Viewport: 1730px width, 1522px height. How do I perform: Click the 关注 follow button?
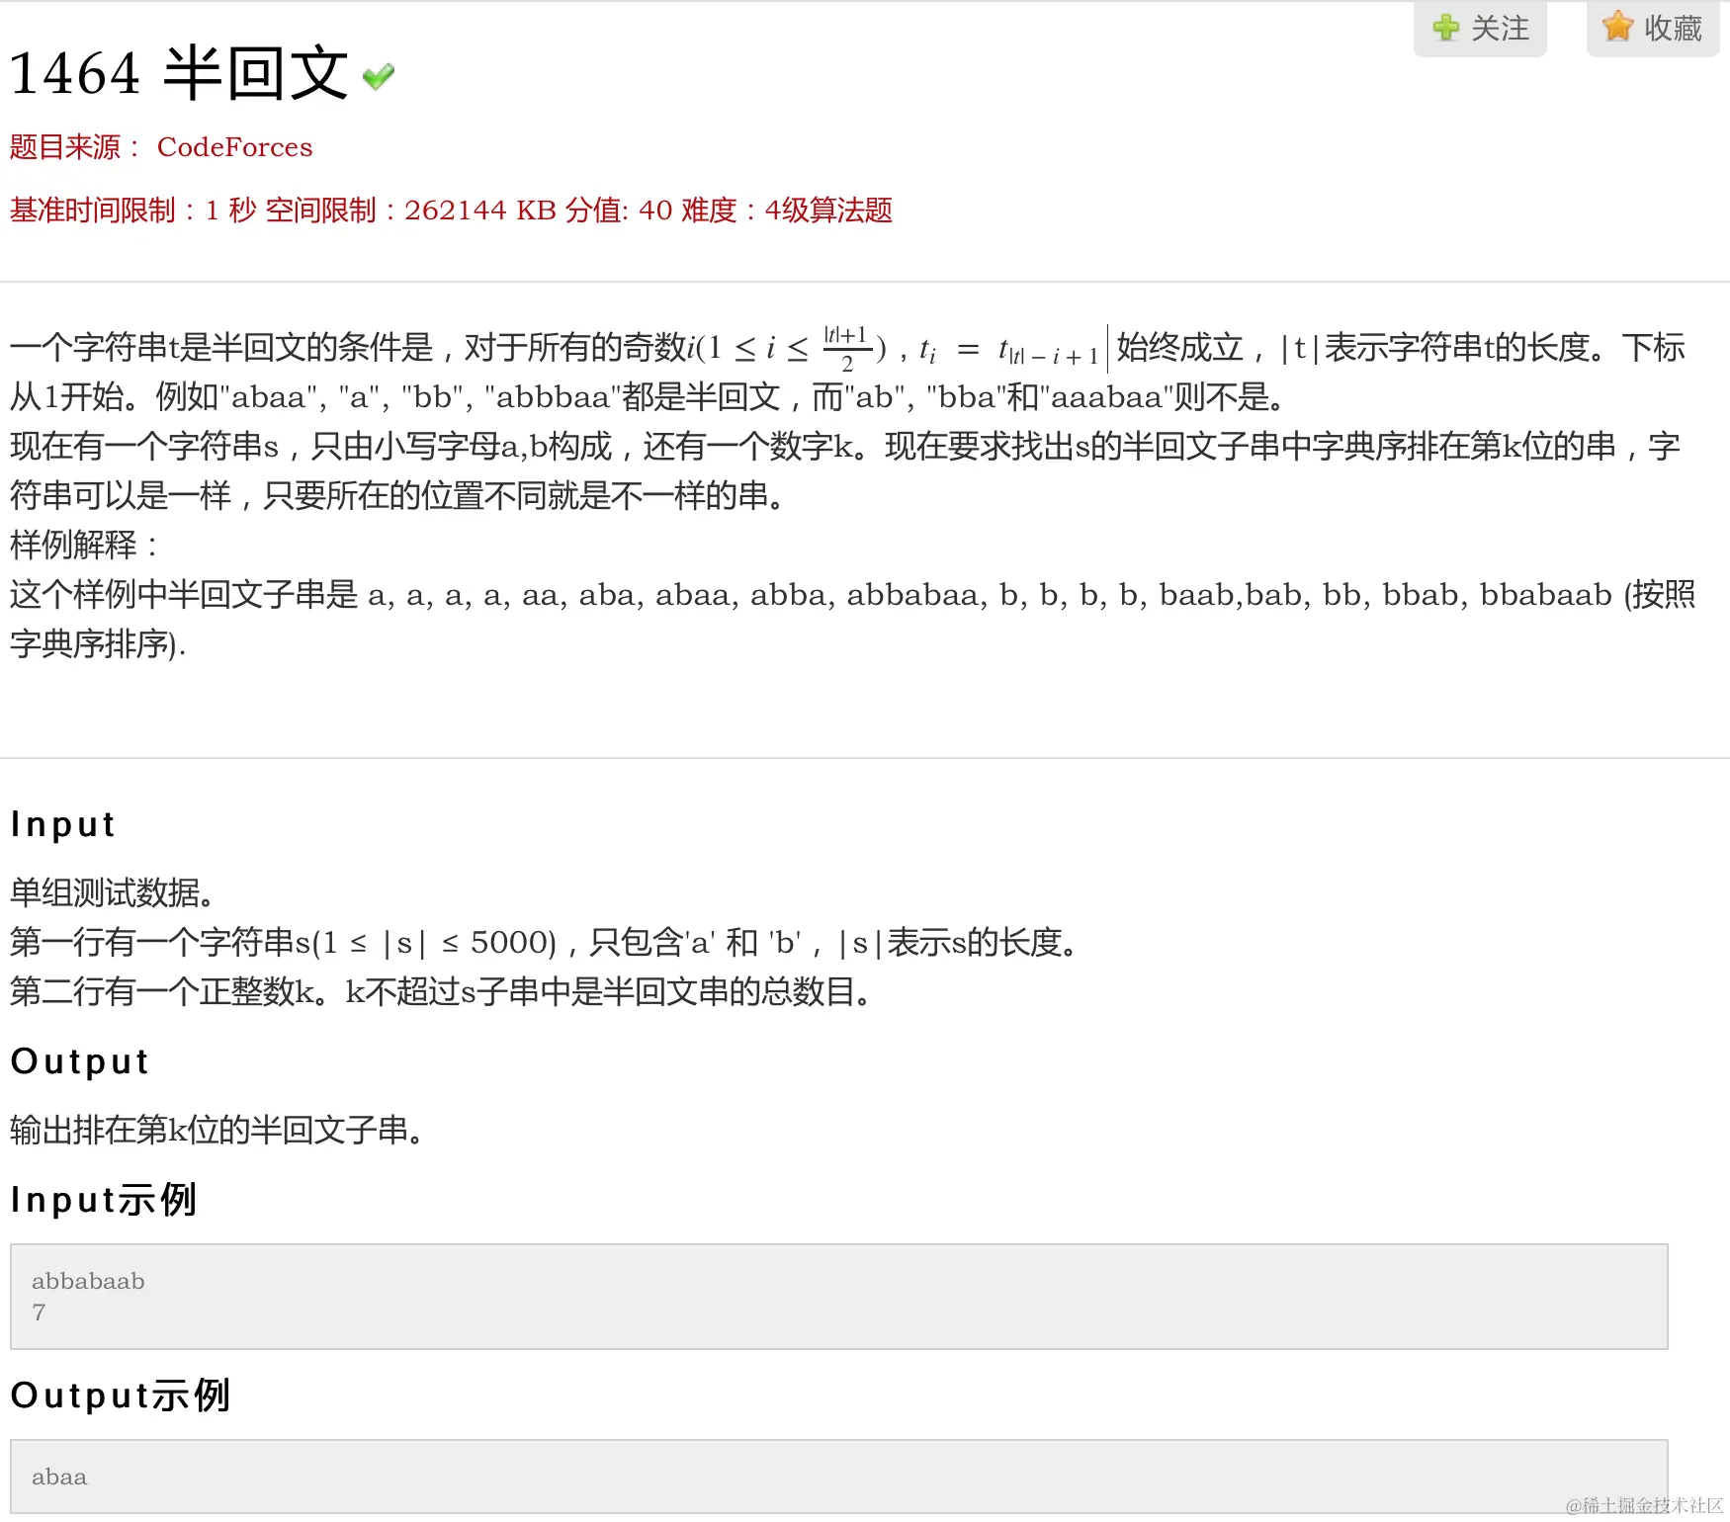point(1480,29)
